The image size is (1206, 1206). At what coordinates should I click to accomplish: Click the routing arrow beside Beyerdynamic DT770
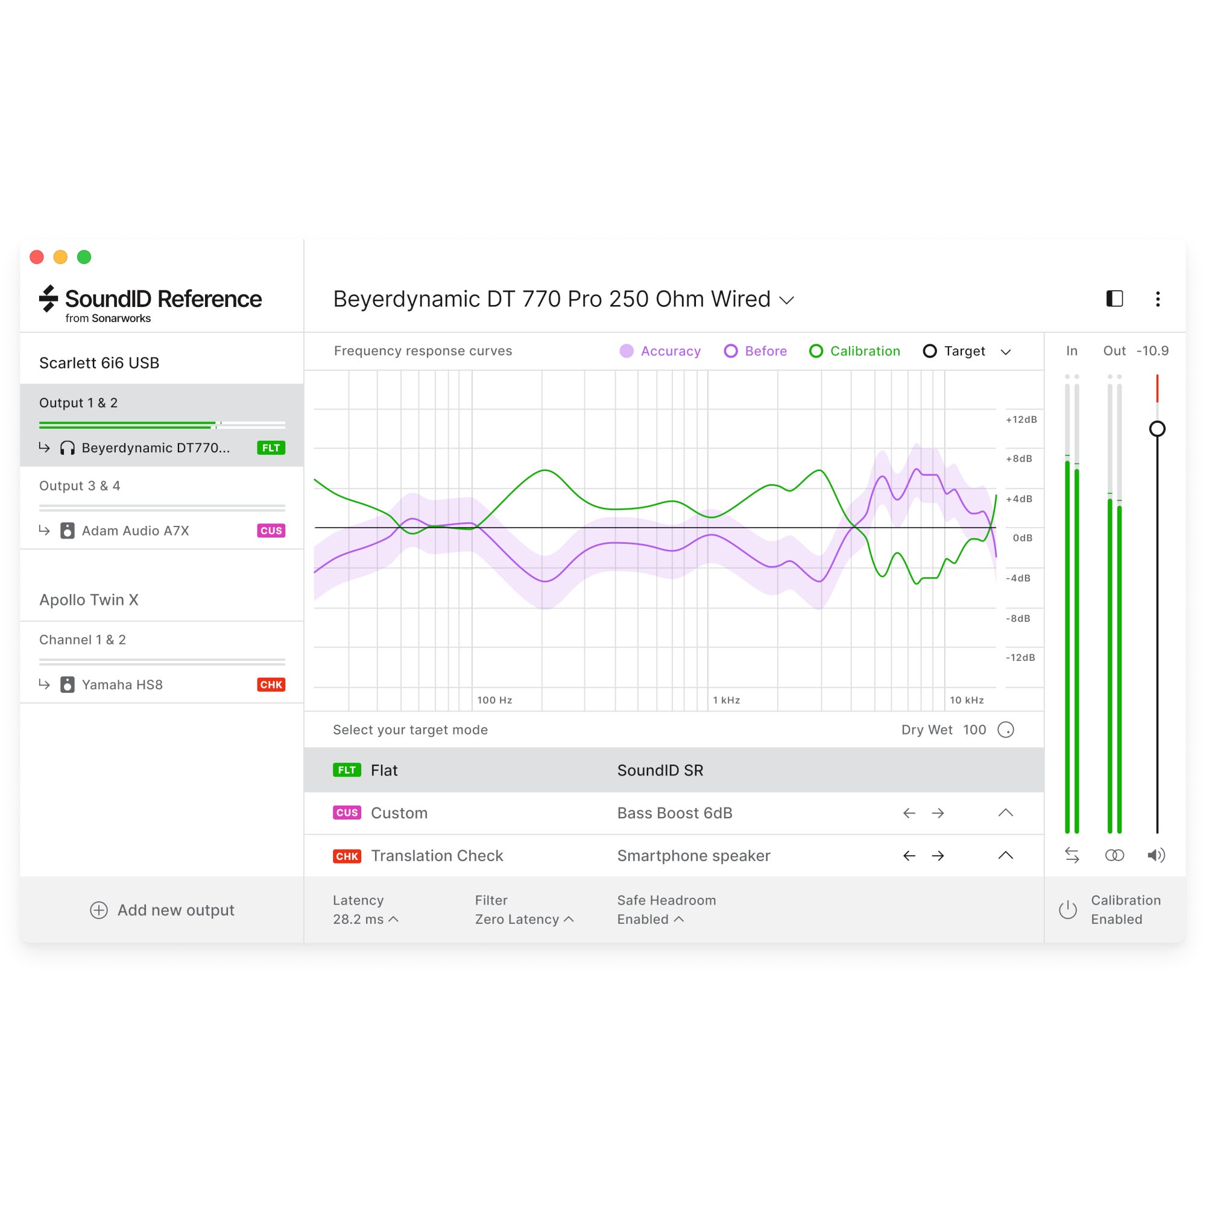[x=44, y=447]
